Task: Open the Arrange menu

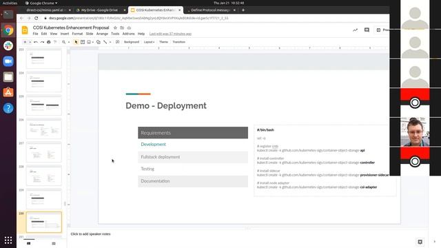Action: 102,34
